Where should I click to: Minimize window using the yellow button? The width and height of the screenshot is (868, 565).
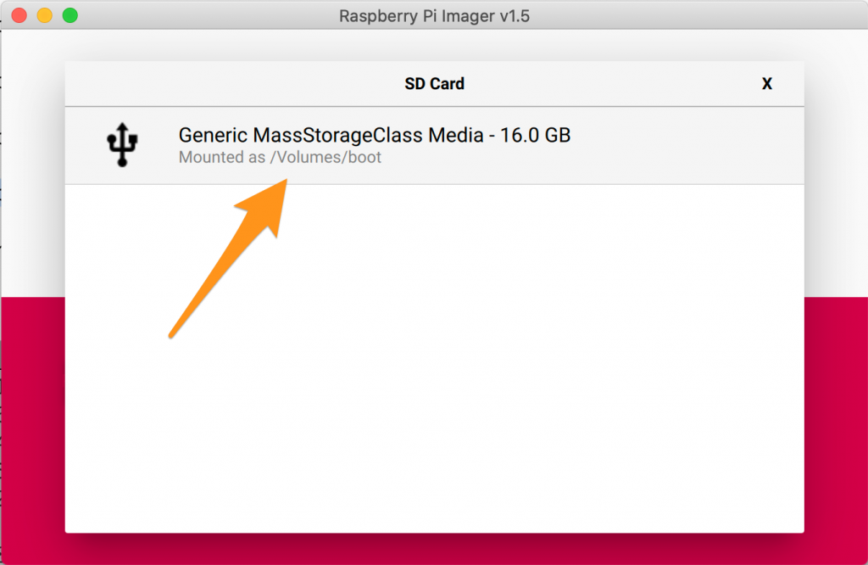45,15
